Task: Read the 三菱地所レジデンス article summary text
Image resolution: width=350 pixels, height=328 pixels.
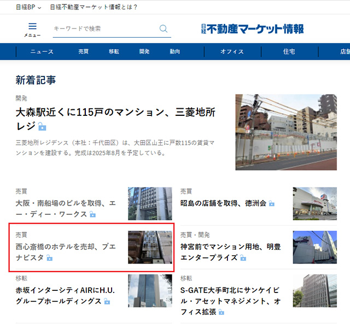Action: point(115,148)
